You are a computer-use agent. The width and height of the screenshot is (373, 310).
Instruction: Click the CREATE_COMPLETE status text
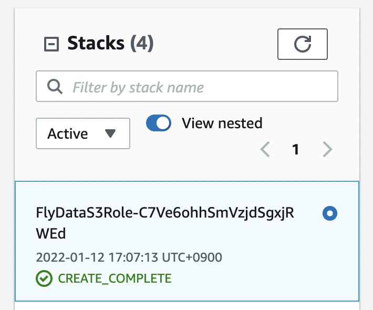tap(115, 278)
